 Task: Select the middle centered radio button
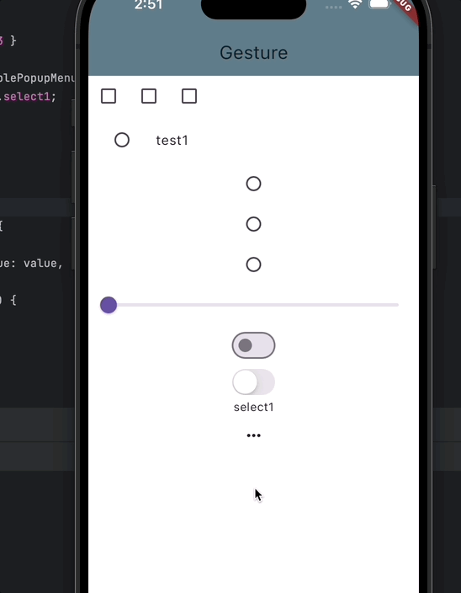(253, 224)
